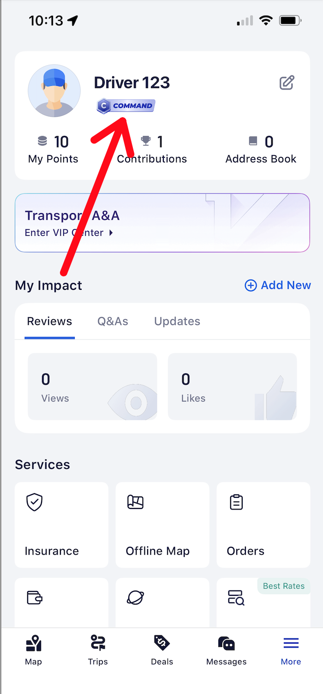Open the More menu in bottom bar
Viewport: 323px width, 694px height.
coord(291,643)
